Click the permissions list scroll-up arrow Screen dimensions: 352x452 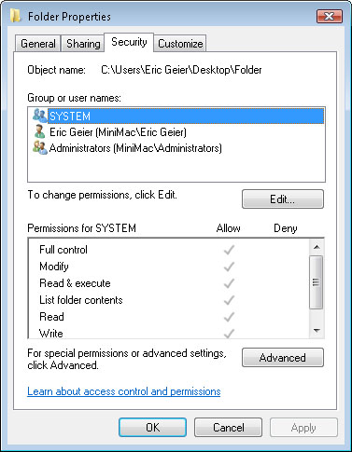tap(317, 247)
